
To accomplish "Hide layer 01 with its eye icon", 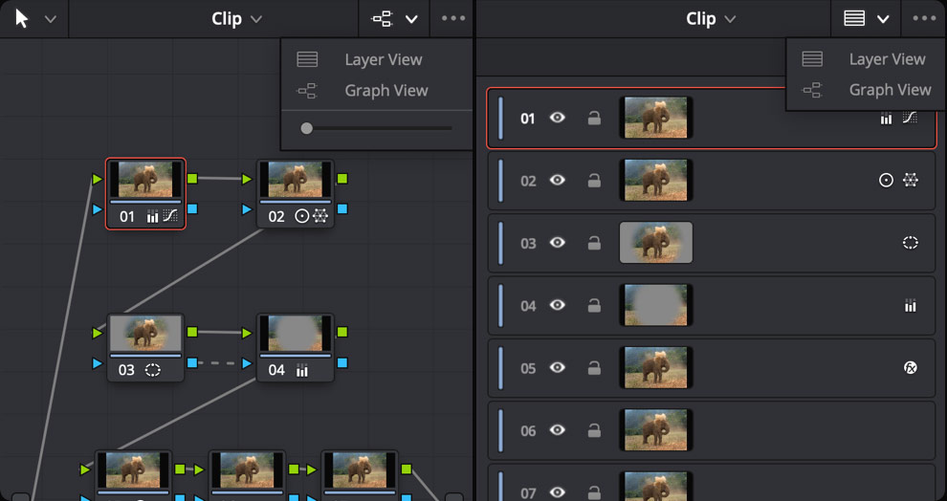I will [558, 118].
